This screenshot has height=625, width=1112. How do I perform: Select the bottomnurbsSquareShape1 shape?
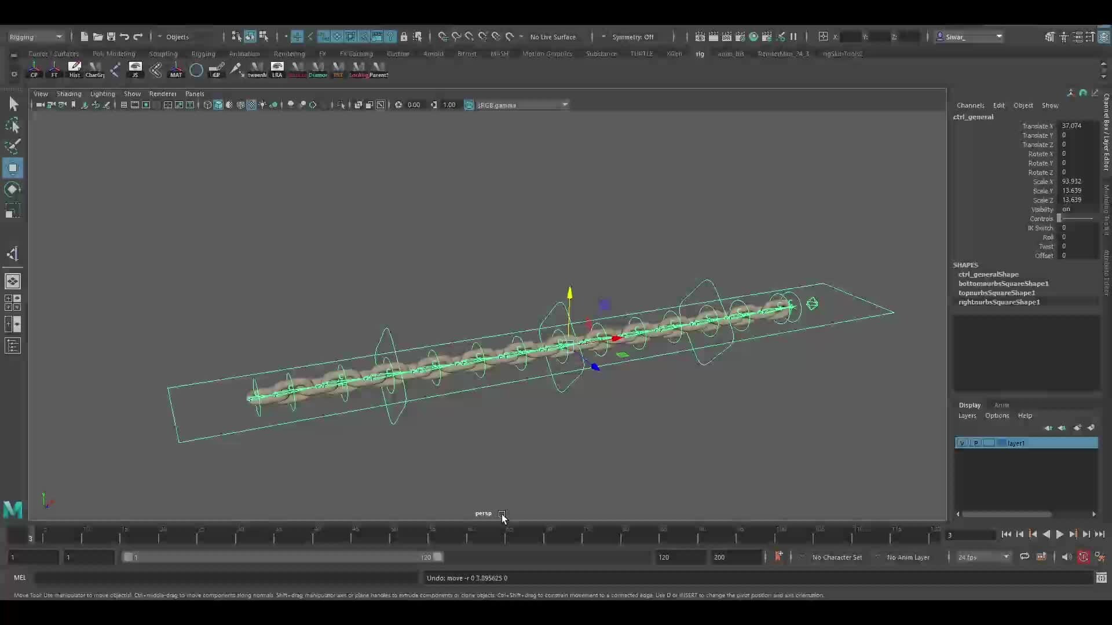[x=1003, y=284]
